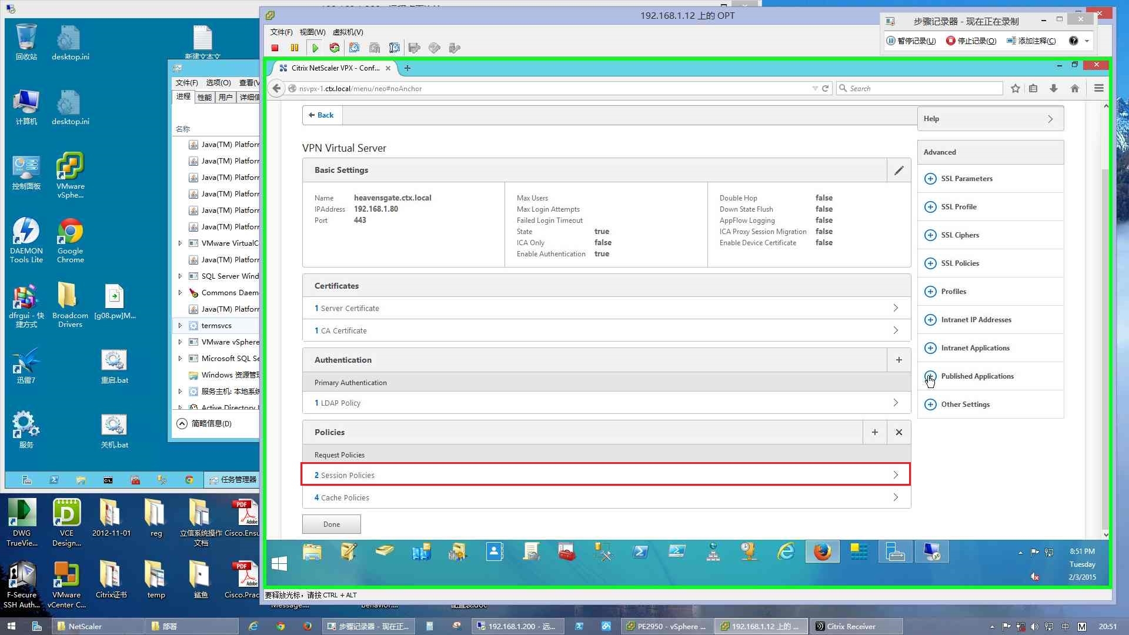Stop recording with 停止记录(O)

pos(971,41)
